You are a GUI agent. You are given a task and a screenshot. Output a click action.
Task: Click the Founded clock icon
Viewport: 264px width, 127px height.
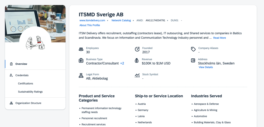click(137, 49)
